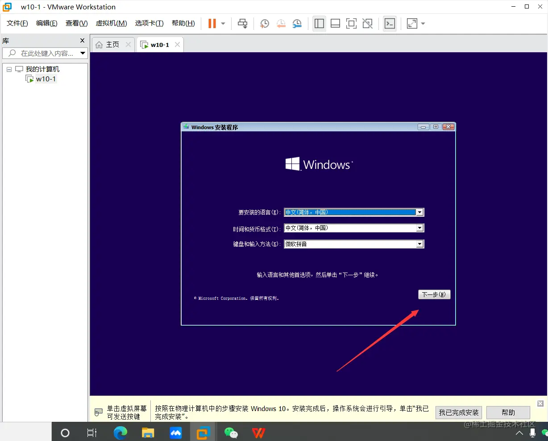
Task: Close the w10-1 tab
Action: point(178,45)
